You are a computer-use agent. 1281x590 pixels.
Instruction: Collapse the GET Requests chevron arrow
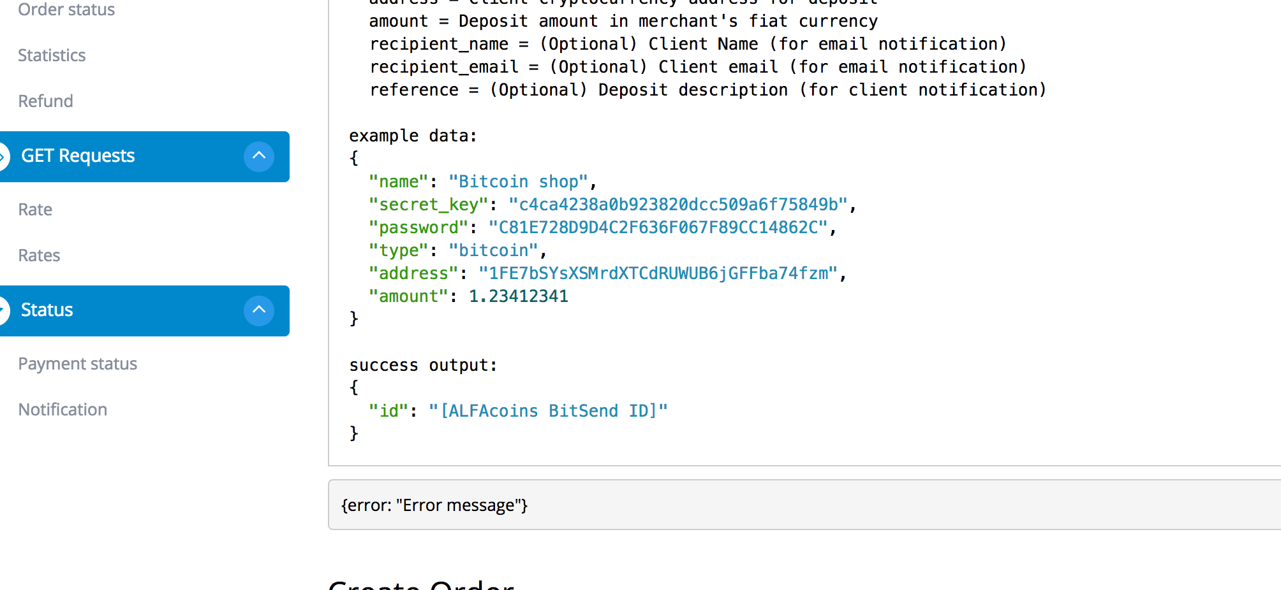pyautogui.click(x=258, y=156)
